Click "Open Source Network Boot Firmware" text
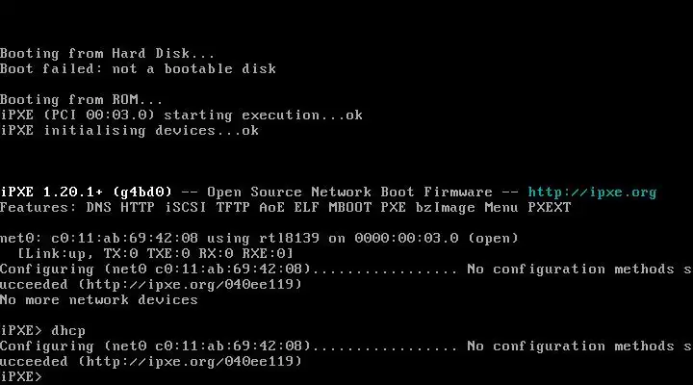 click(x=349, y=192)
